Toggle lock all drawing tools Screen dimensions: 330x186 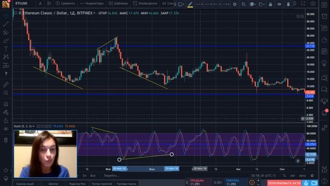click(6, 120)
